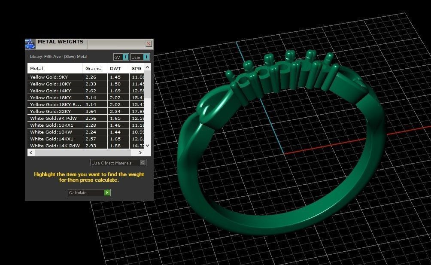Image resolution: width=431 pixels, height=265 pixels.
Task: Click the DWT column header
Action: 118,68
